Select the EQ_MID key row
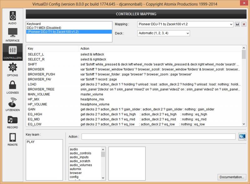The width and height of the screenshot is (250, 184). 134,119
